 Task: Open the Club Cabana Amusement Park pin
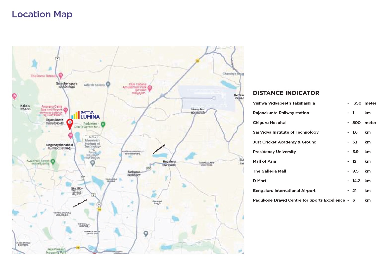coord(150,88)
